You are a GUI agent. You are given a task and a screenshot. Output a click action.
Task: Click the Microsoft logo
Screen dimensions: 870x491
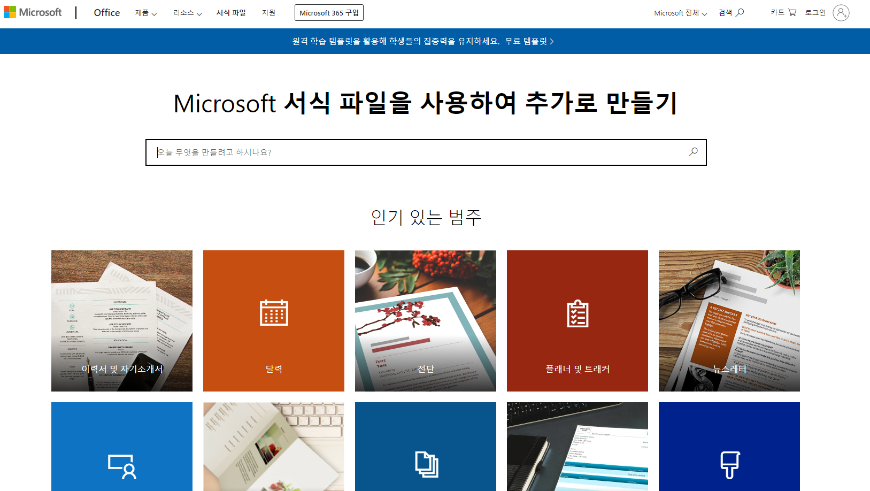click(x=33, y=12)
